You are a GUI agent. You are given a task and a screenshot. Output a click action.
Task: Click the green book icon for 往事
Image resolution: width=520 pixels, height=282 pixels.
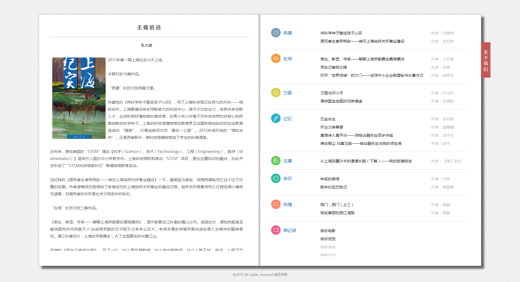(x=276, y=161)
